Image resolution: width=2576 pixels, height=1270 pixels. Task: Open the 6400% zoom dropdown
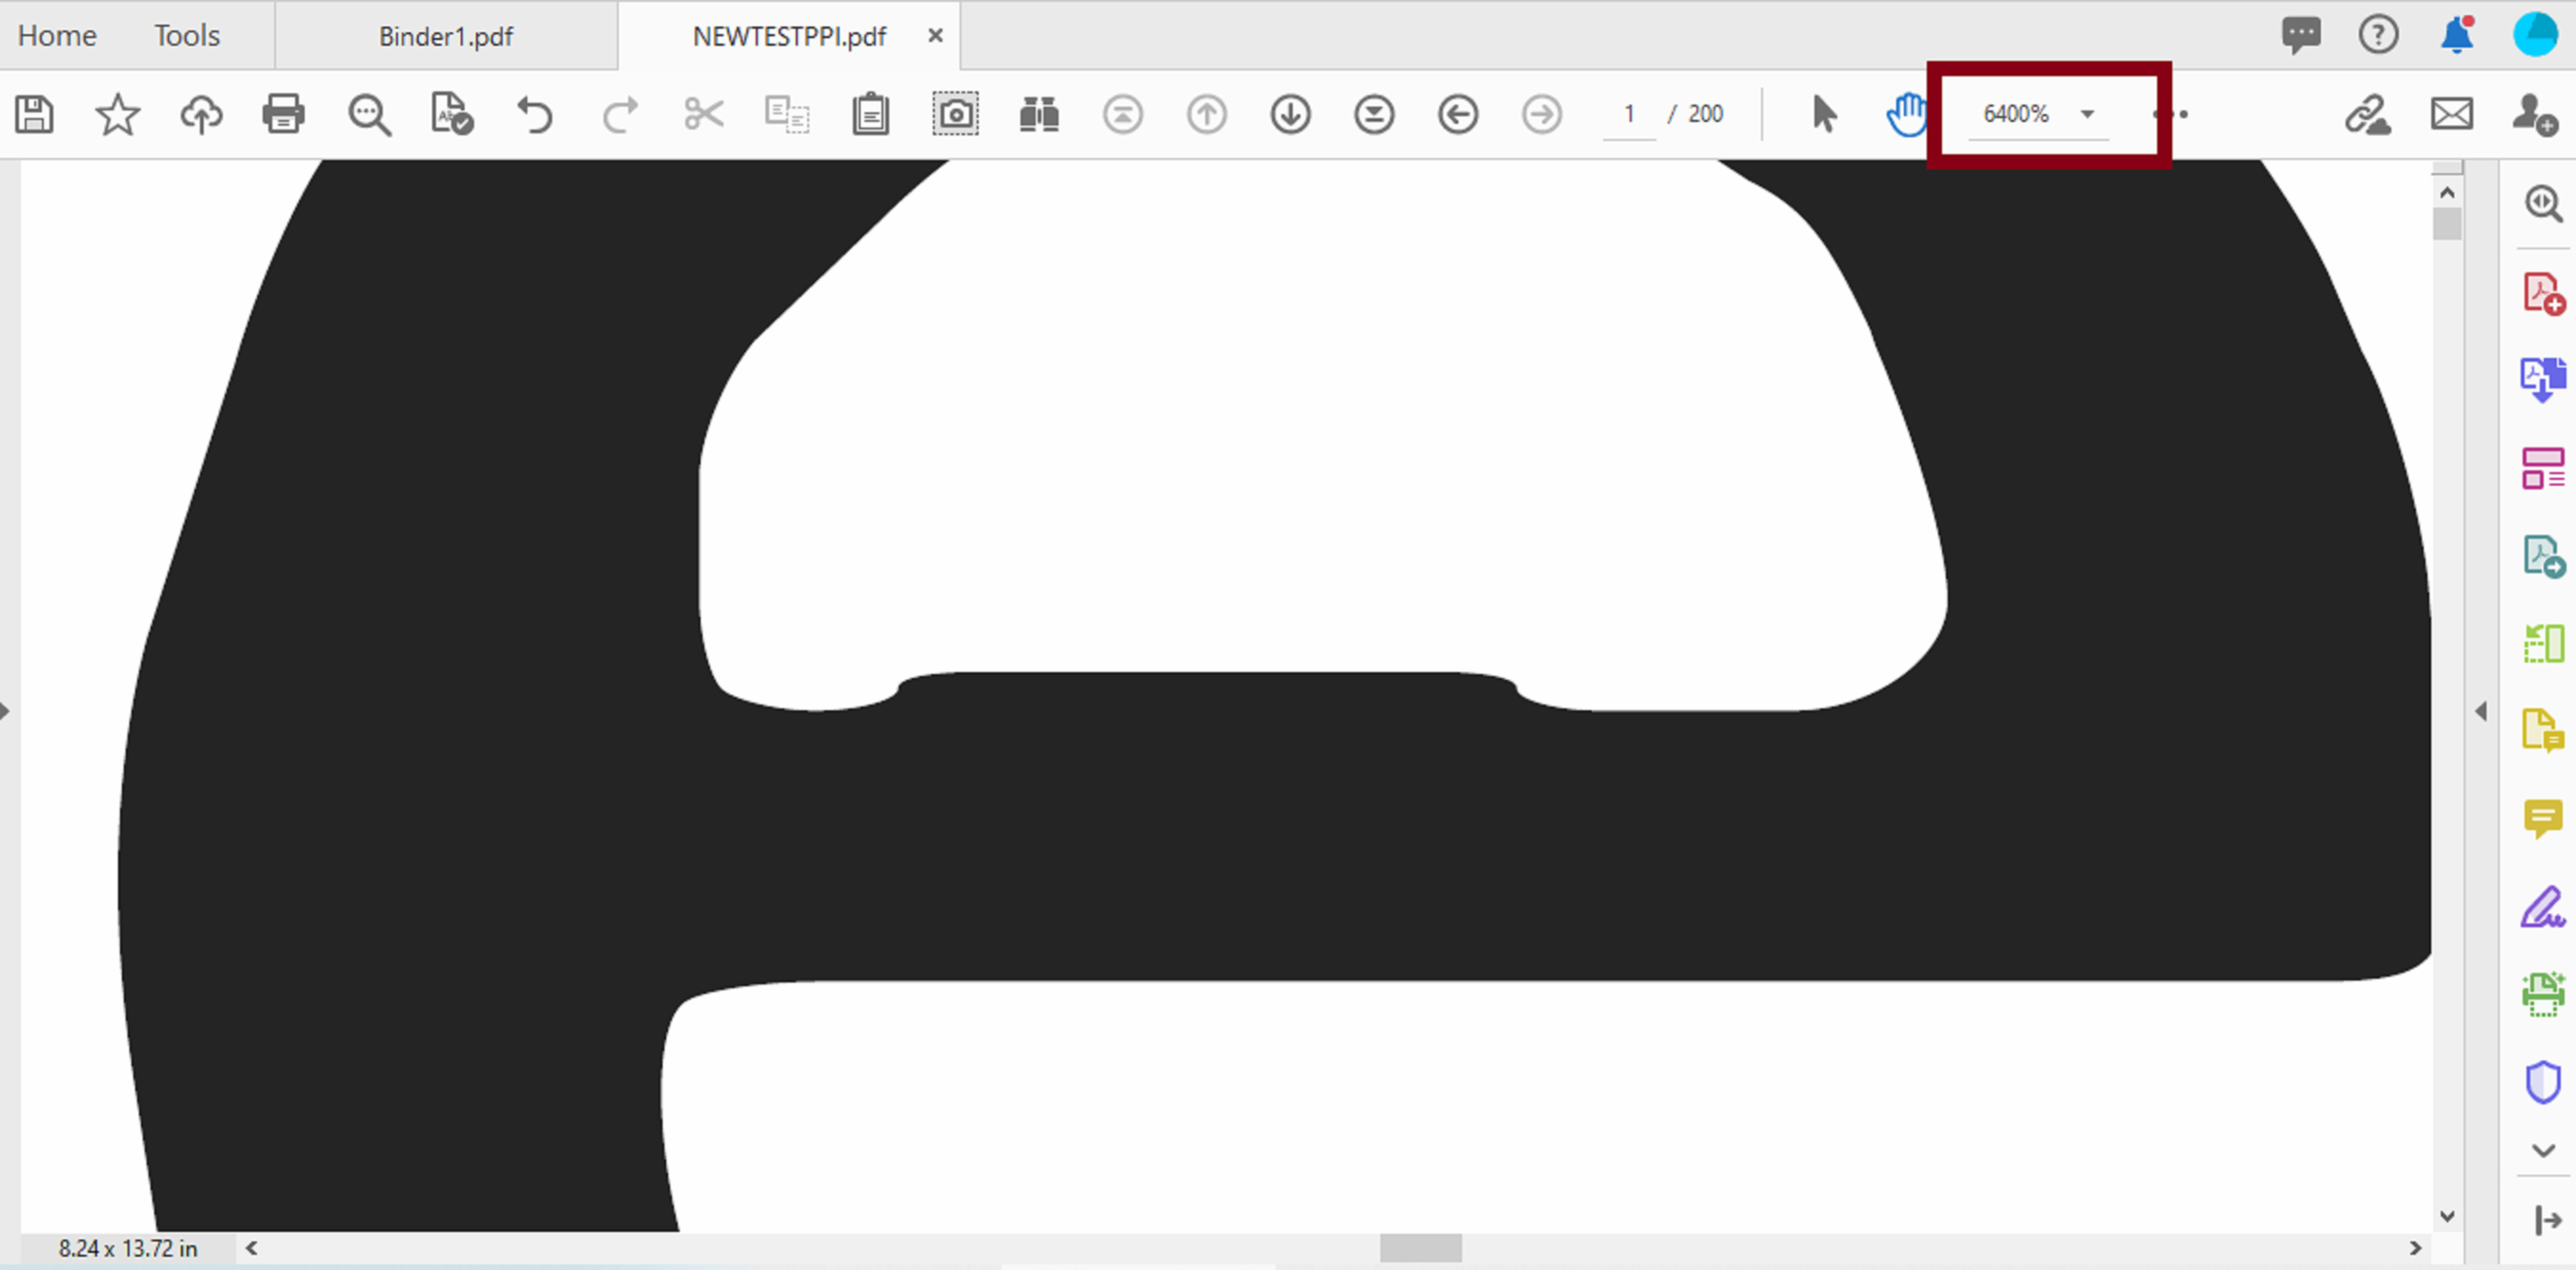point(2087,114)
